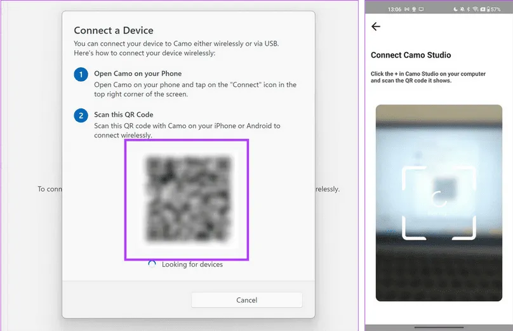The image size is (513, 331).
Task: Tap the do not disturb moon icon
Action: [455, 9]
